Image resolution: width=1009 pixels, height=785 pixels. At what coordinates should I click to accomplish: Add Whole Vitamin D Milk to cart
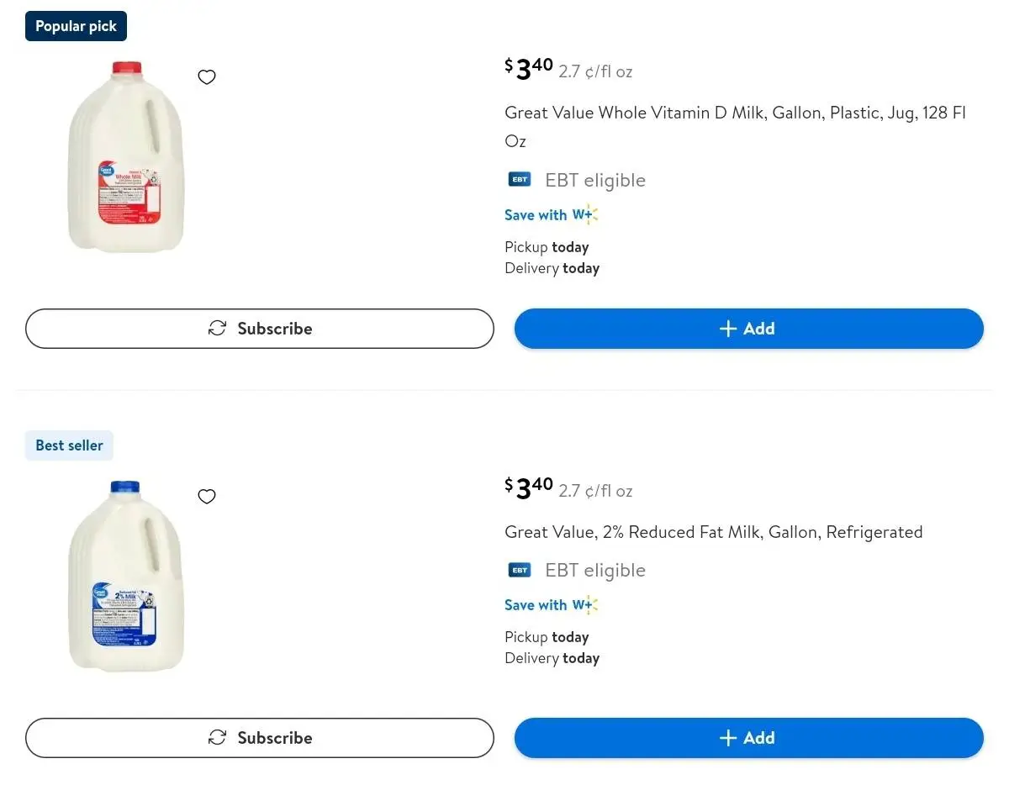(748, 329)
